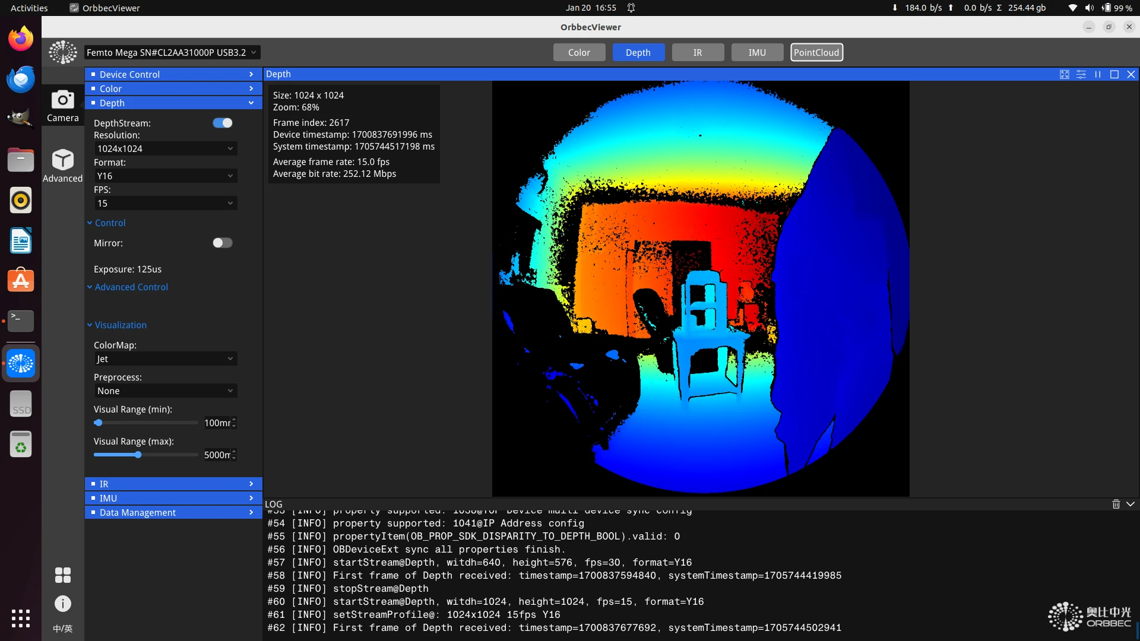Expand the IR settings section
1140x641 pixels.
click(x=173, y=484)
